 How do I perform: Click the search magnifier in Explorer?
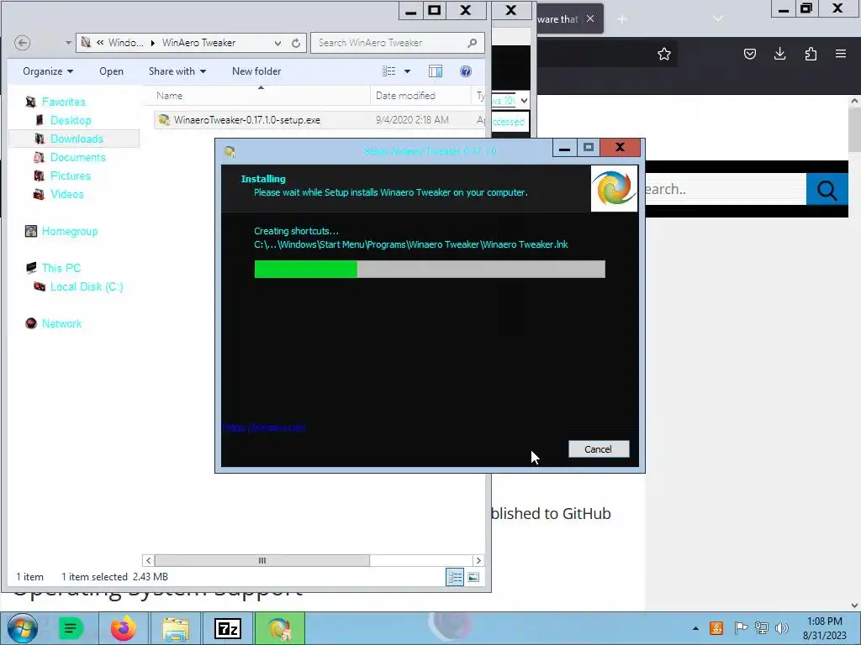click(473, 43)
